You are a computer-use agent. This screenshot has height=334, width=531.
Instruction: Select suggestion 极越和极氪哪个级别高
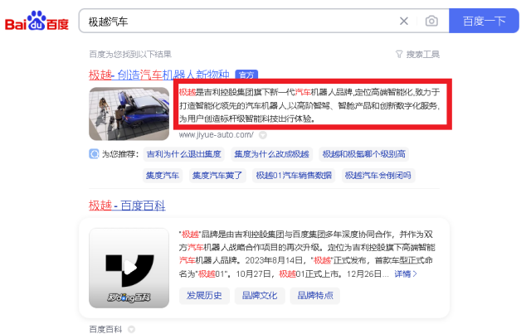pos(363,154)
